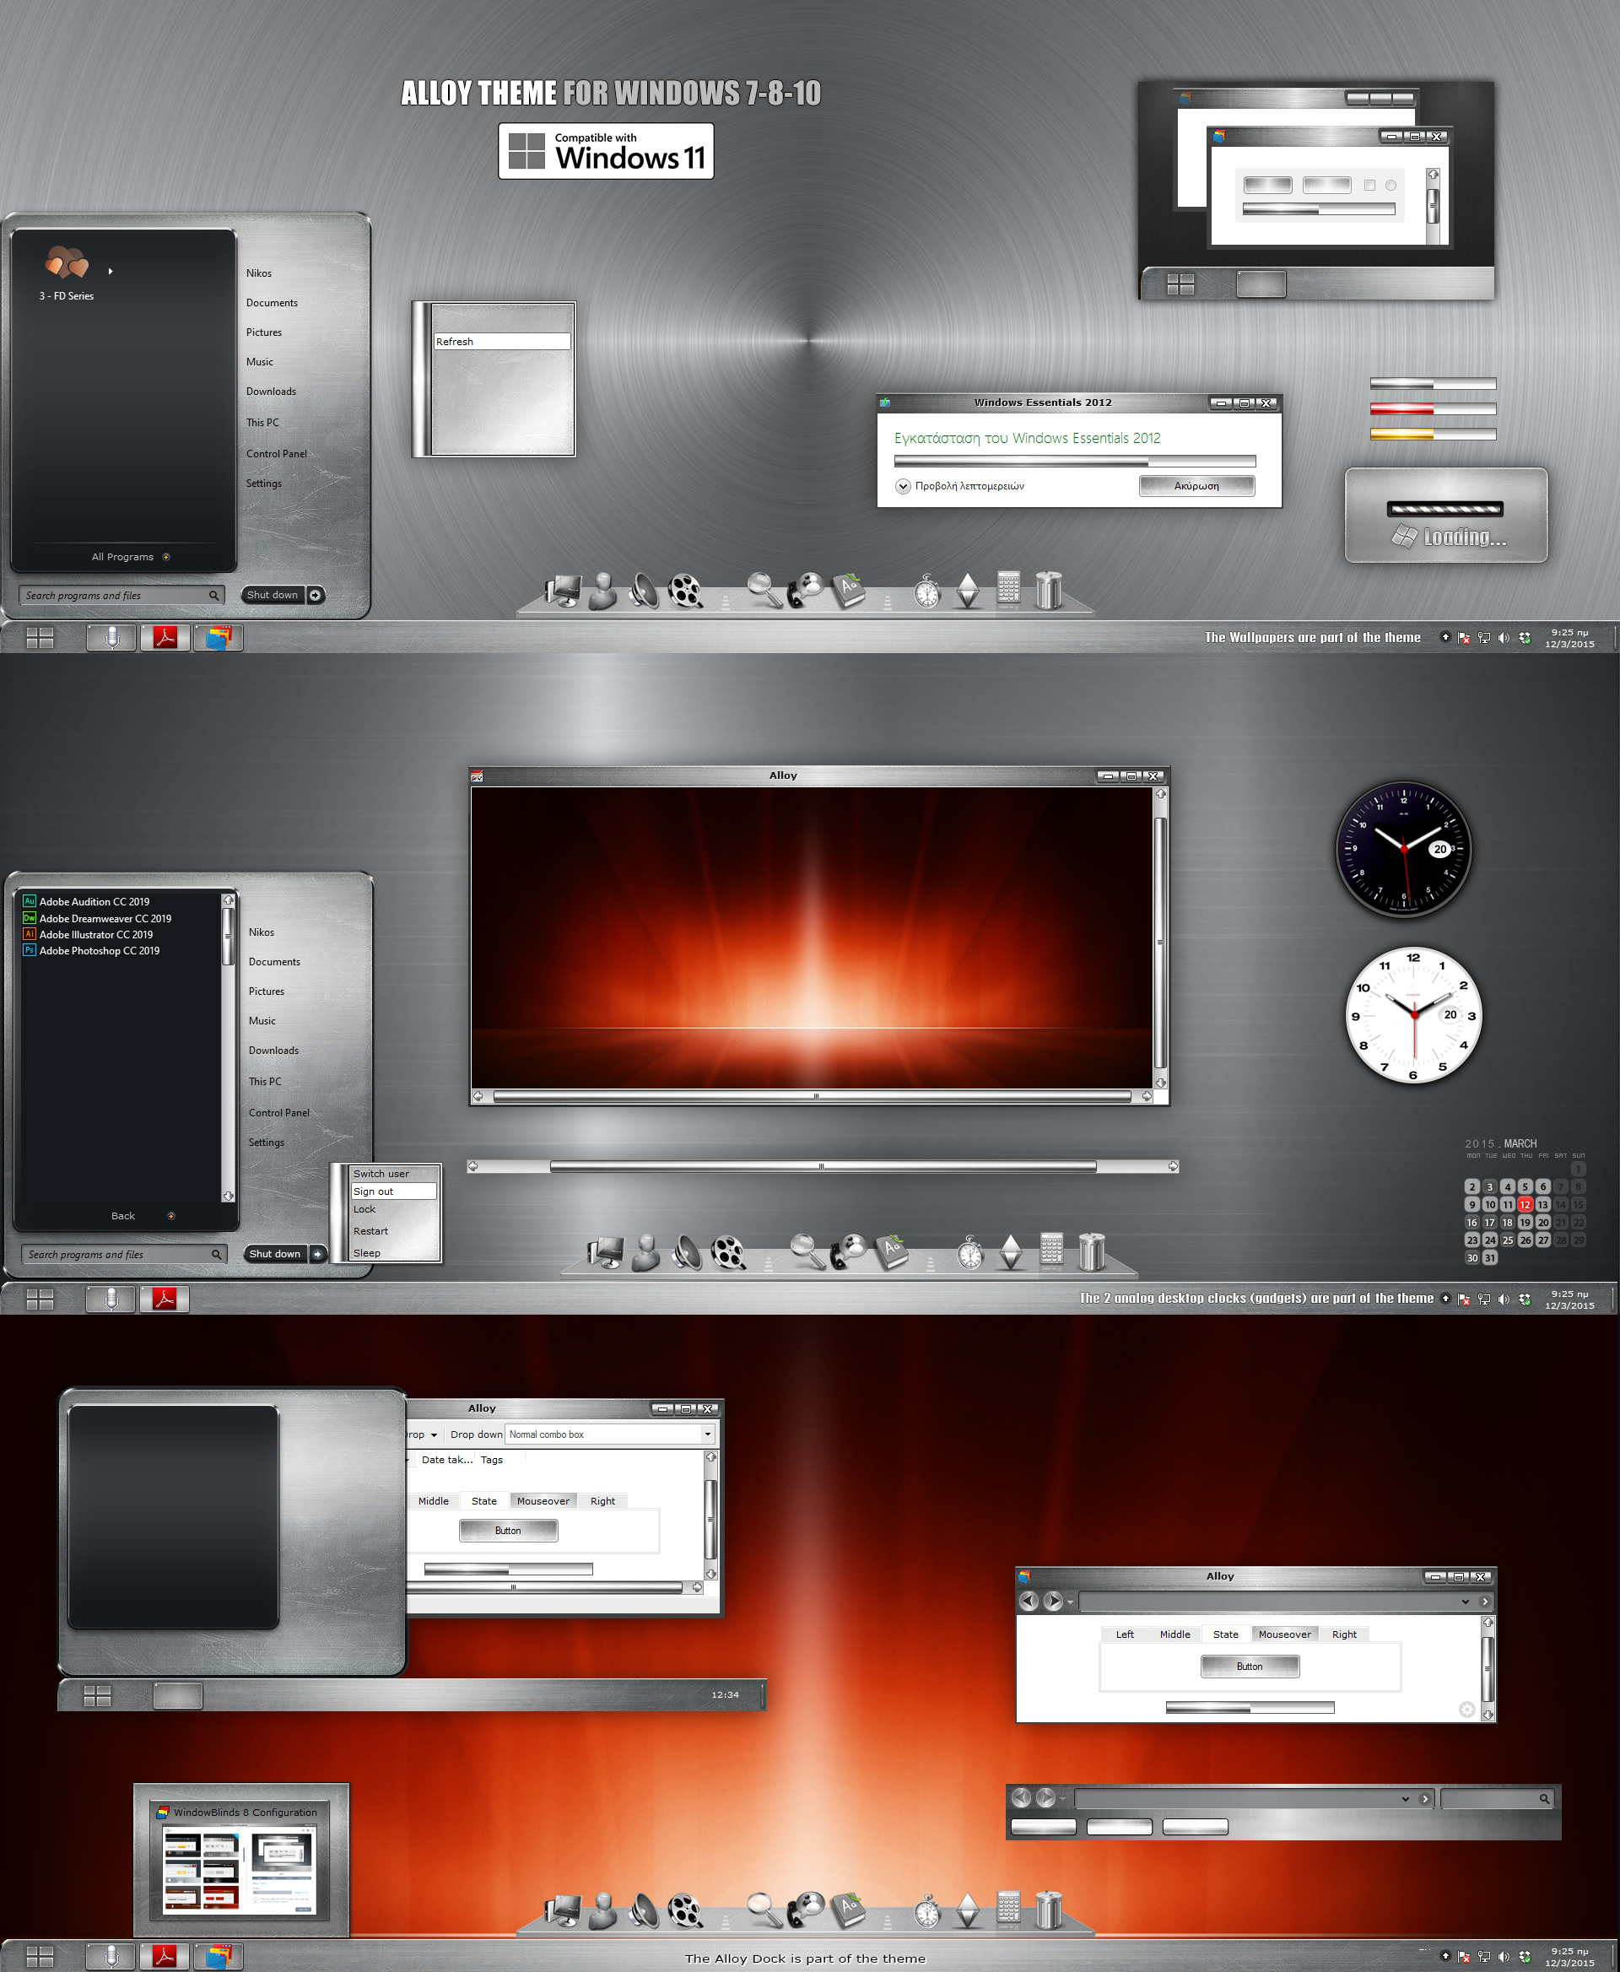Select the diamond gem icon in dock

pos(968,586)
